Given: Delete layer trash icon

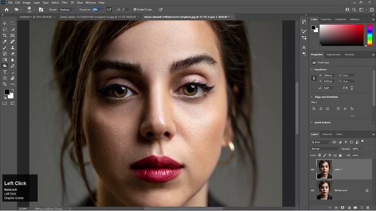Looking at the screenshot, I should [x=368, y=207].
